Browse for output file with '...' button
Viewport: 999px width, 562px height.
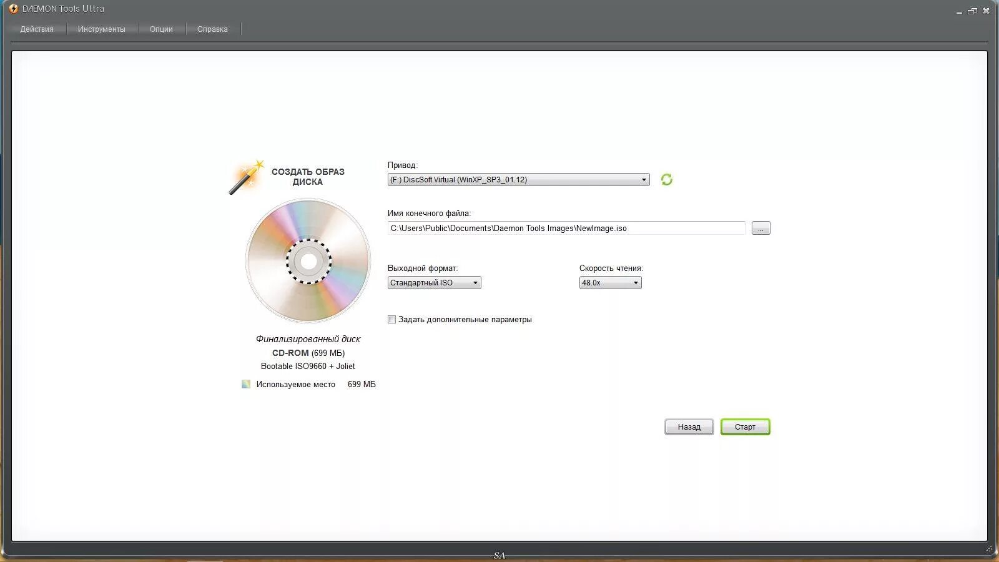[760, 229]
